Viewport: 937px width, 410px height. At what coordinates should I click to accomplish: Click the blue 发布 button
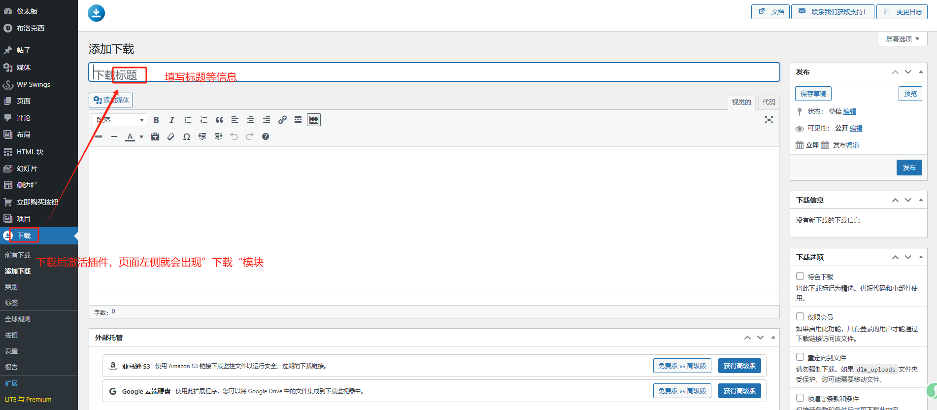[909, 168]
